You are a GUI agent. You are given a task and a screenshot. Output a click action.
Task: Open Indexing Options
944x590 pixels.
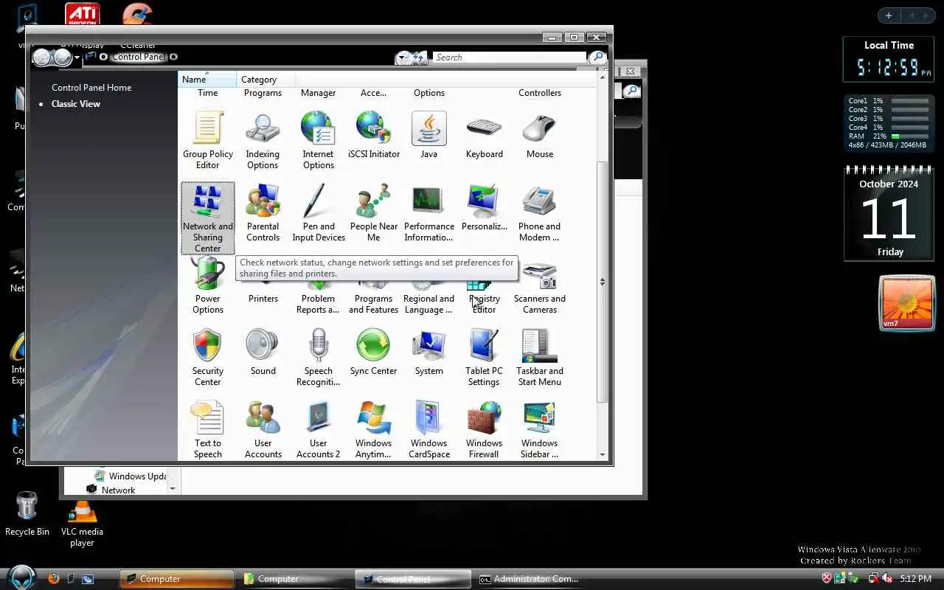(263, 140)
